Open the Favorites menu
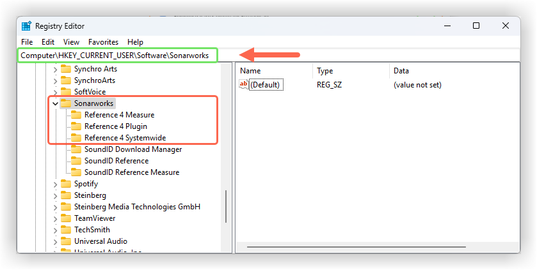Image resolution: width=537 pixels, height=270 pixels. (103, 42)
